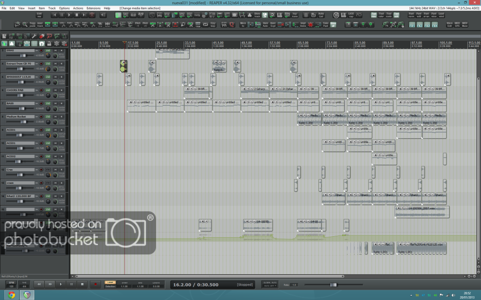Solo the CHOIRS PAD track
481x300 pixels.
coord(61,90)
